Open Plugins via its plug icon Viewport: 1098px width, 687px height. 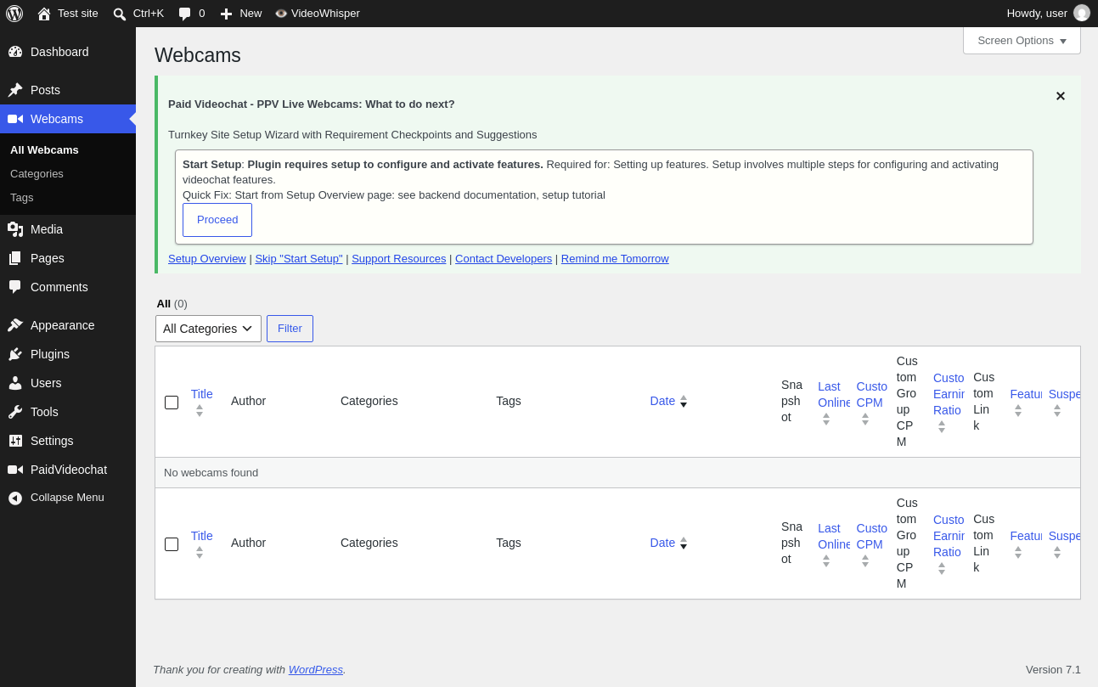click(x=15, y=354)
